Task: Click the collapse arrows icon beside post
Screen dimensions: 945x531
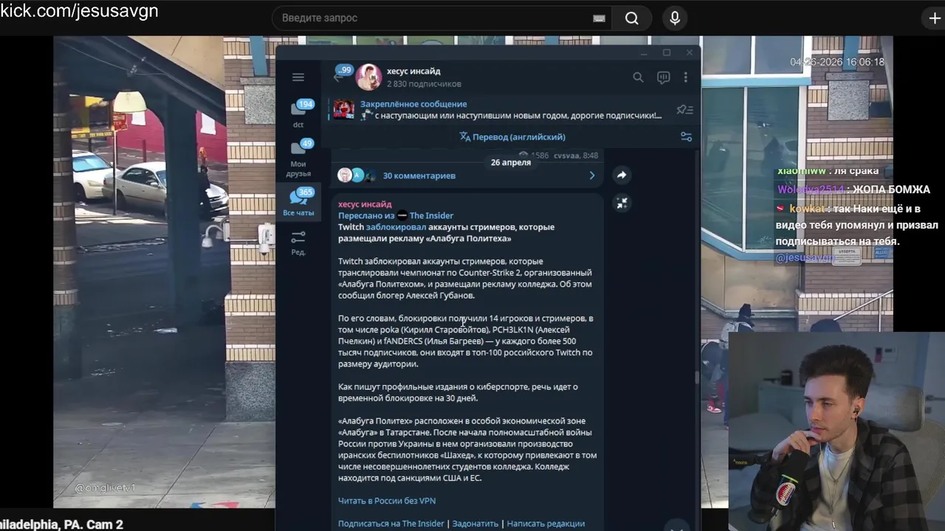Action: [x=622, y=203]
